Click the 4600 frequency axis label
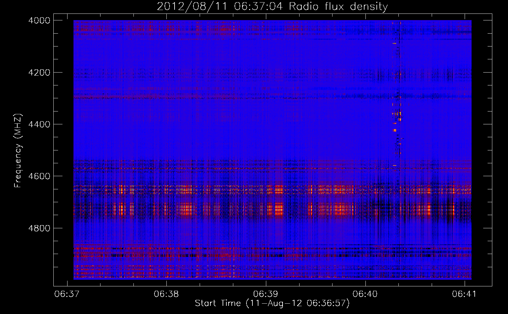Screen dimensions: 508x314 coord(39,176)
